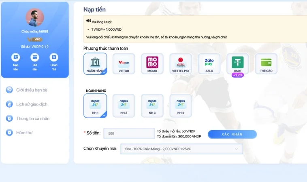Open the Chọn Khuyến mãi dropdown
The height and width of the screenshot is (182, 307).
click(181, 149)
